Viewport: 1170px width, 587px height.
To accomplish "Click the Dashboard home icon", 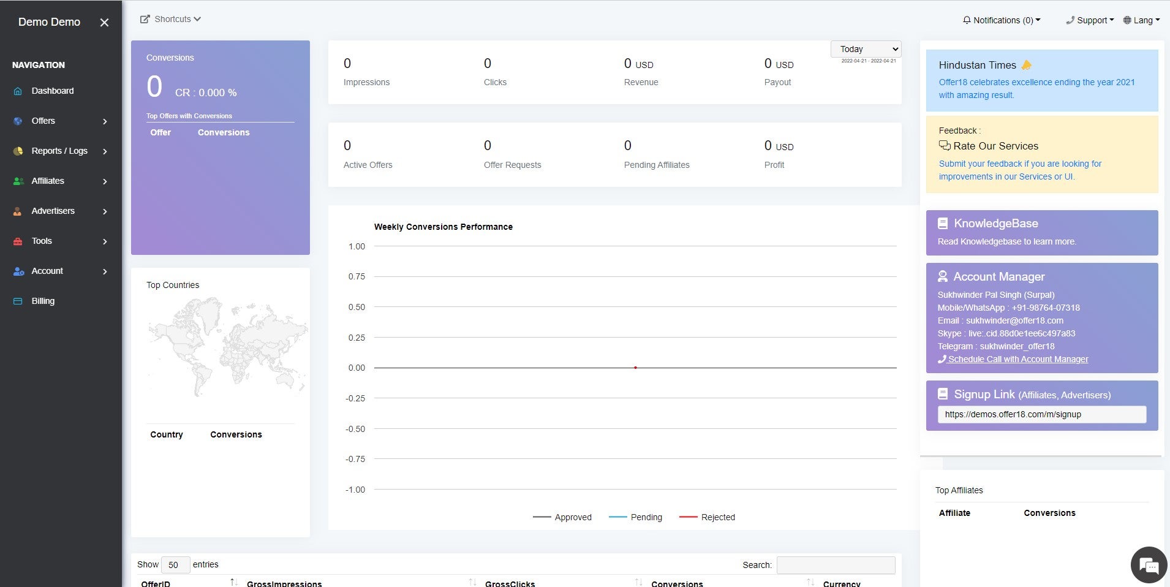I will pos(18,91).
